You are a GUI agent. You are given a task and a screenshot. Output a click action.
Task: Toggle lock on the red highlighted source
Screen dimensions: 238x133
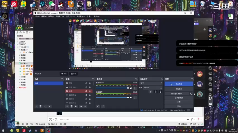pyautogui.click(x=90, y=91)
